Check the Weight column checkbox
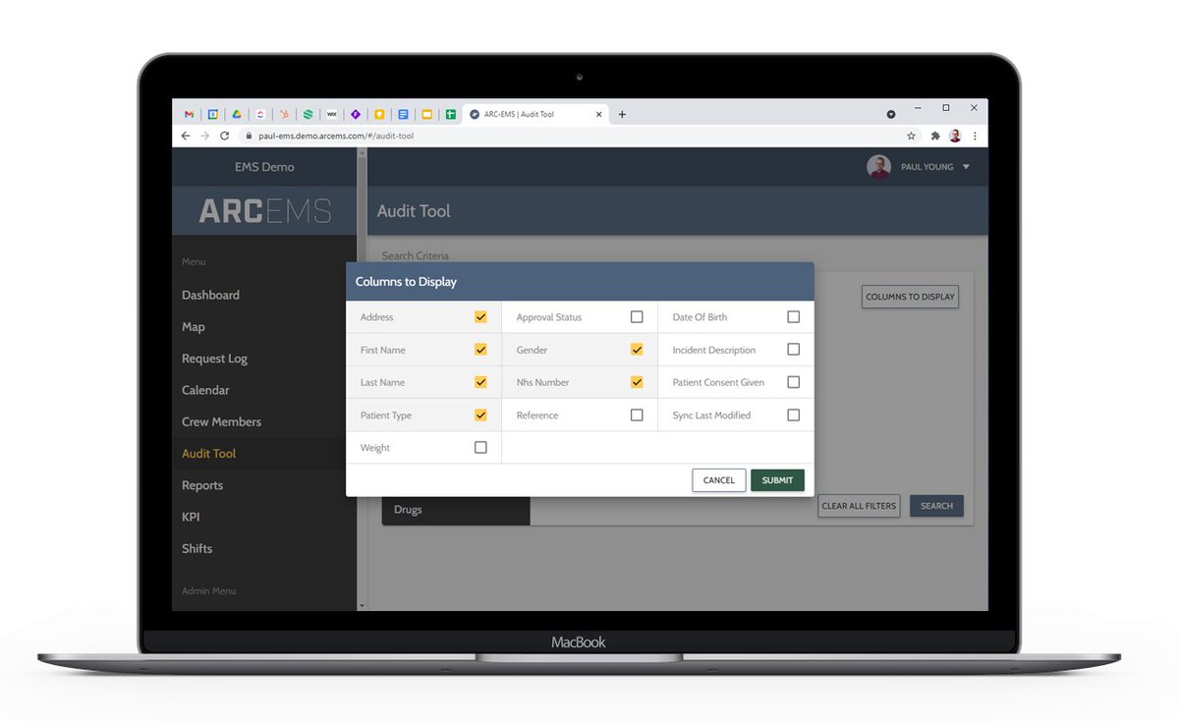The height and width of the screenshot is (721, 1179). coord(480,447)
